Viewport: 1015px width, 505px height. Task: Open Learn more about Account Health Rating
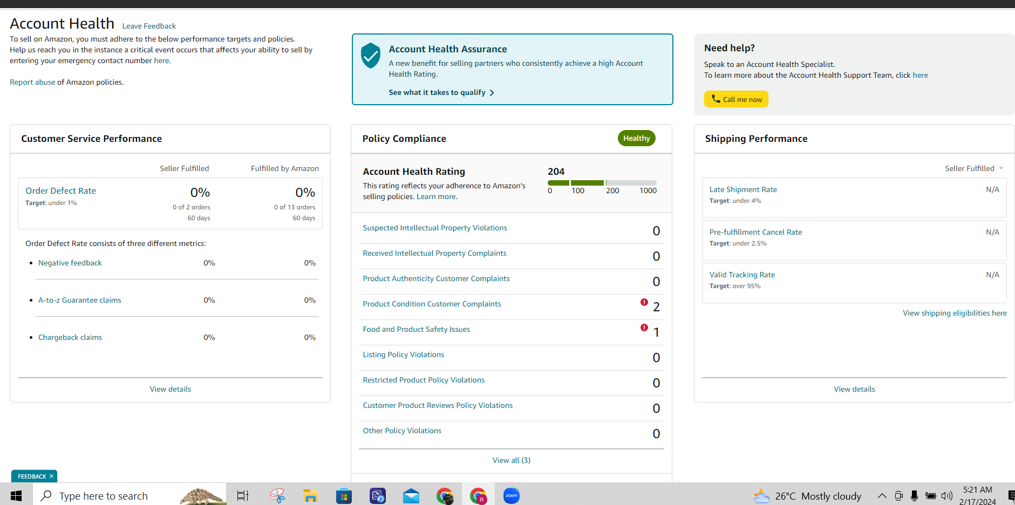tap(436, 196)
